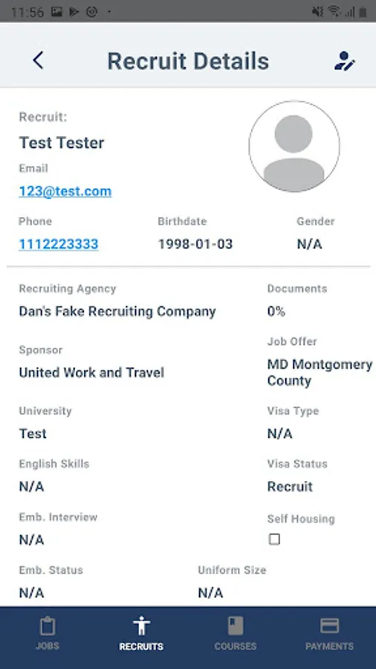Switch to the PAYMENTS tab label

329,646
